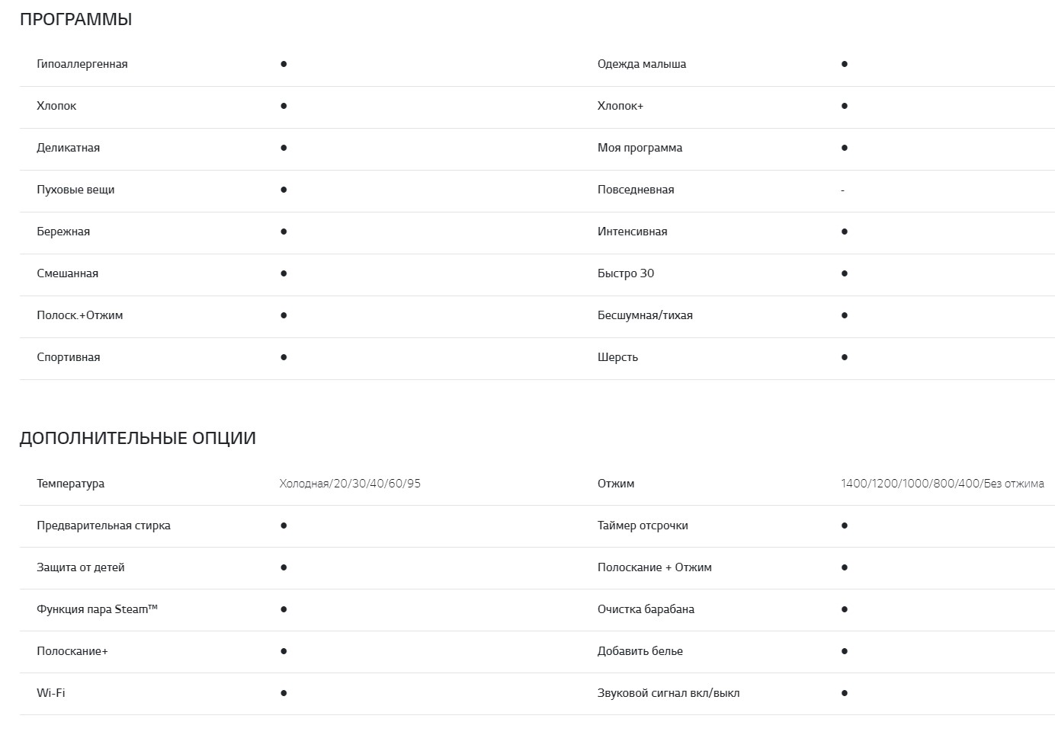Click the bullet beside Функция пара Steam

tap(284, 609)
